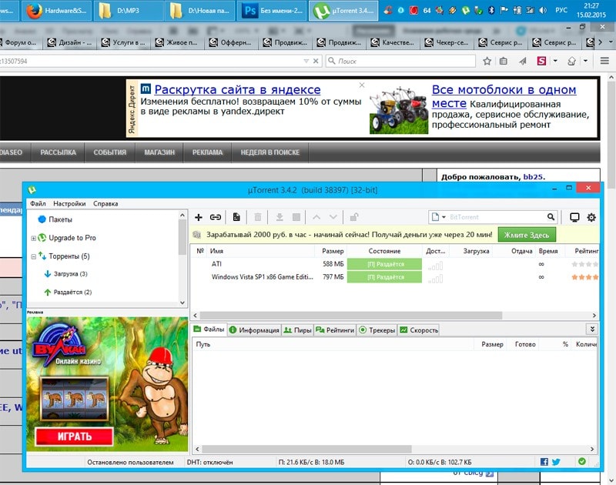
Task: Click the torrent list horizontal scrollbar
Action: (x=393, y=315)
